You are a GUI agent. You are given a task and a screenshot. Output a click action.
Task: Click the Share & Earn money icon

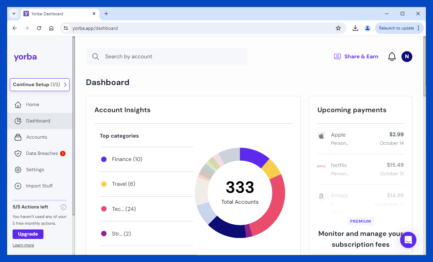tap(337, 57)
